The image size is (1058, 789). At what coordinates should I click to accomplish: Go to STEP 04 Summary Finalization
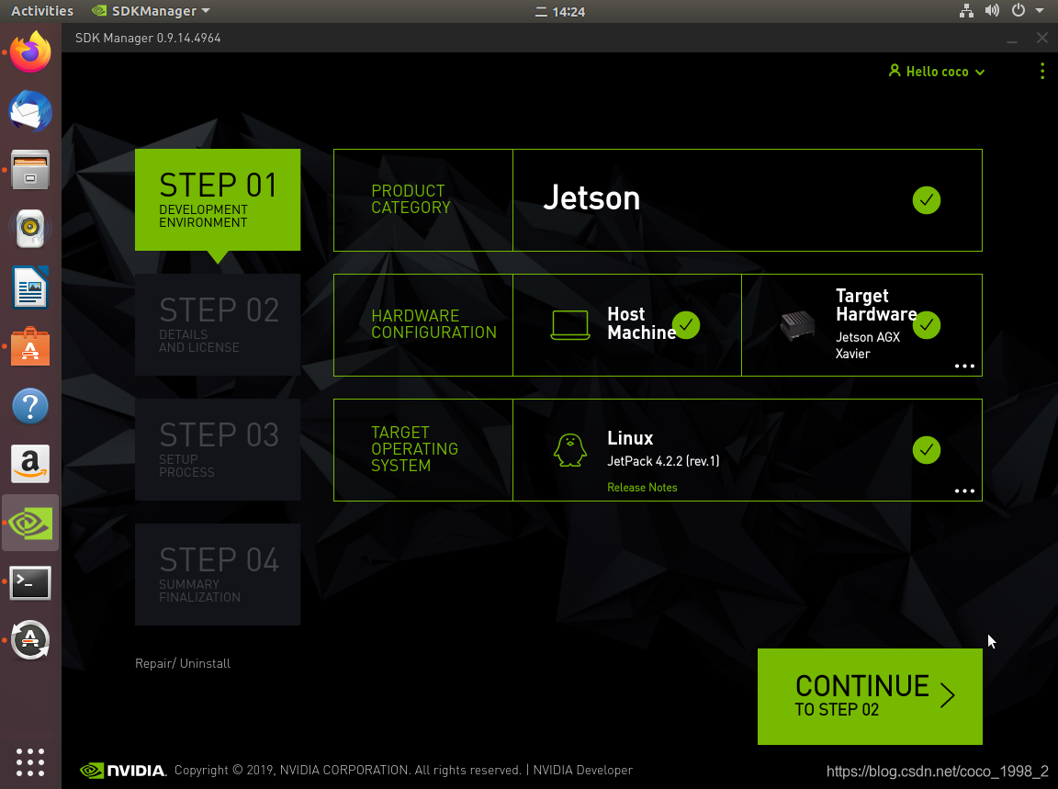tap(218, 574)
